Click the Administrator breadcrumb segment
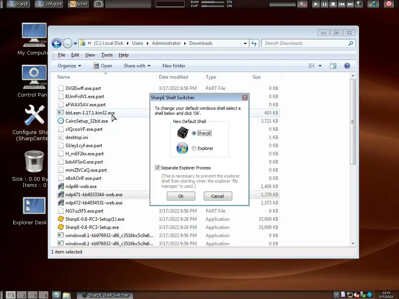Screen dimensions: 399x299 click(166, 43)
